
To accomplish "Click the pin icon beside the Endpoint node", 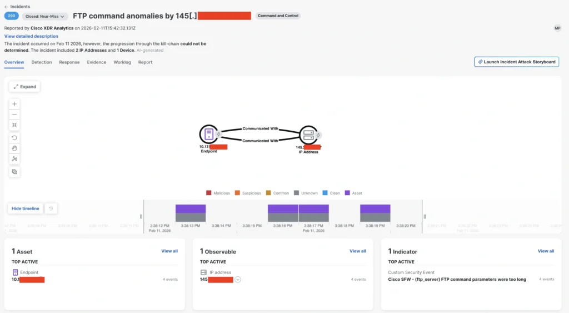I will tap(219, 134).
